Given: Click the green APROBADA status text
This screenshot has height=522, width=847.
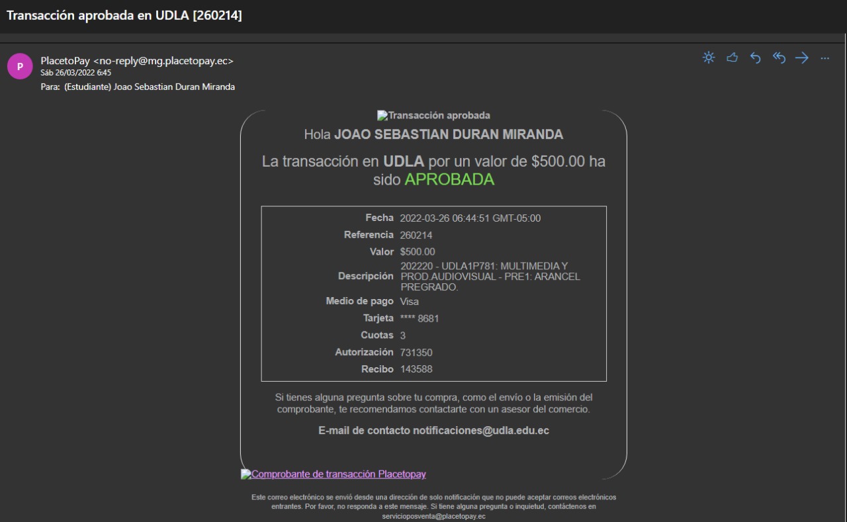Looking at the screenshot, I should click(x=449, y=180).
